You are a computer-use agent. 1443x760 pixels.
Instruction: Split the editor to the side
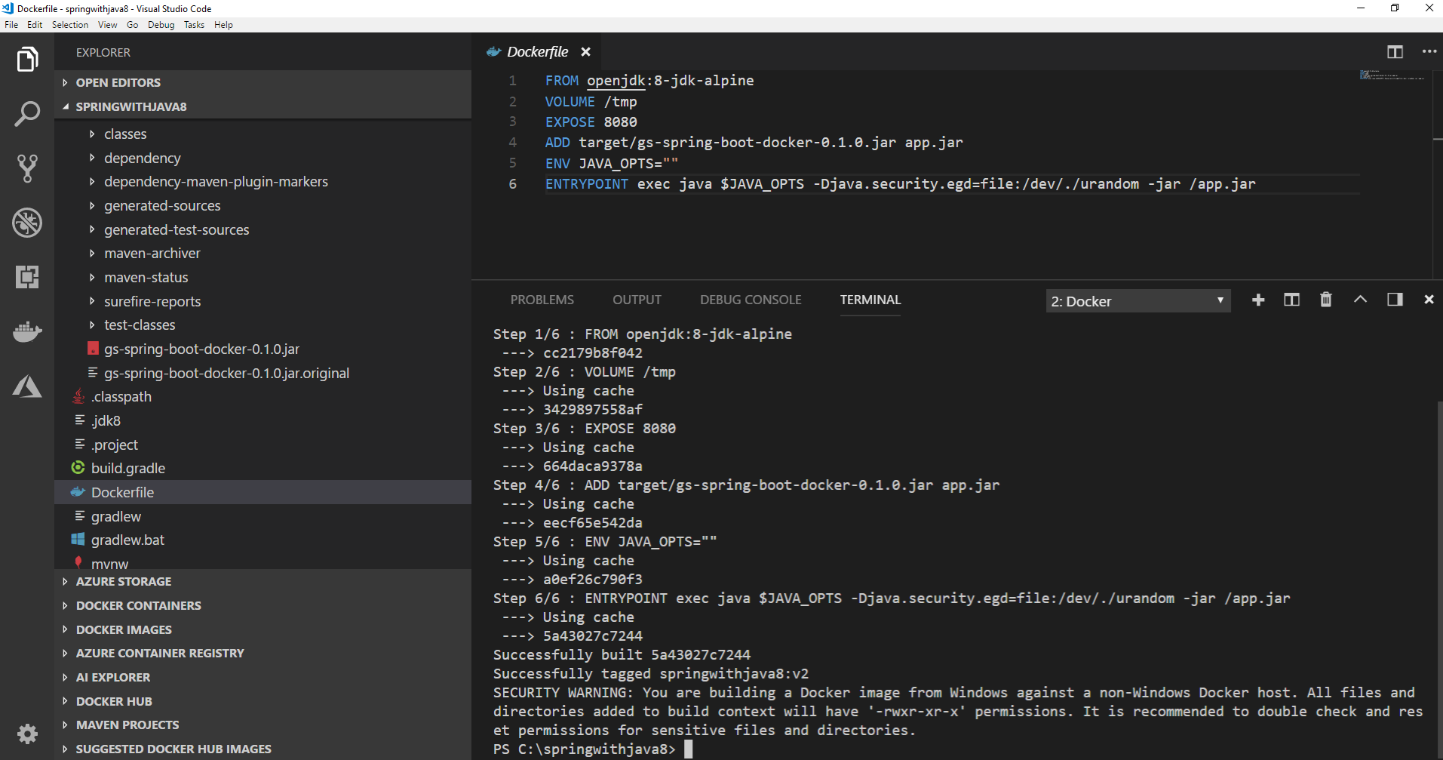(x=1395, y=52)
